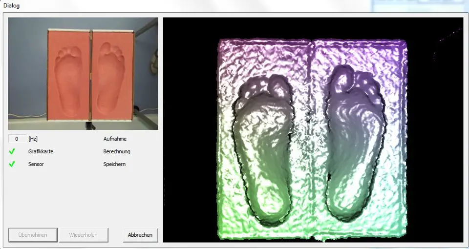Viewport: 469px width, 249px height.
Task: Click the big toe of right 3D footprint
Action: click(x=342, y=76)
